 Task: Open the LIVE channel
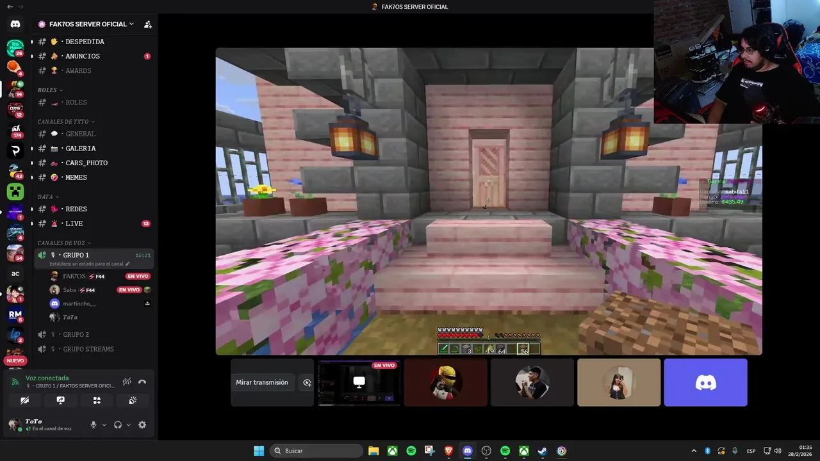94,223
